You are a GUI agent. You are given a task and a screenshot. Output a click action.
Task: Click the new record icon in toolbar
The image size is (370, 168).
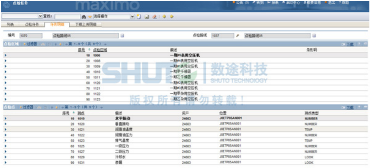click(x=139, y=16)
